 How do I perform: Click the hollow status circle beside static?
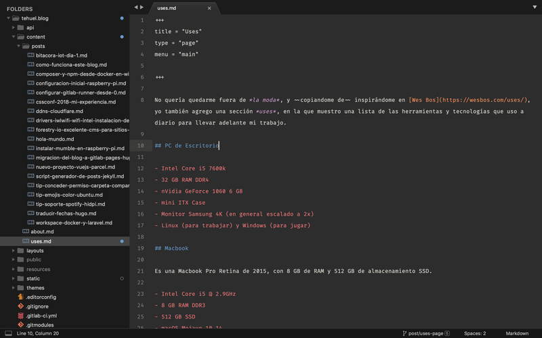click(x=122, y=279)
